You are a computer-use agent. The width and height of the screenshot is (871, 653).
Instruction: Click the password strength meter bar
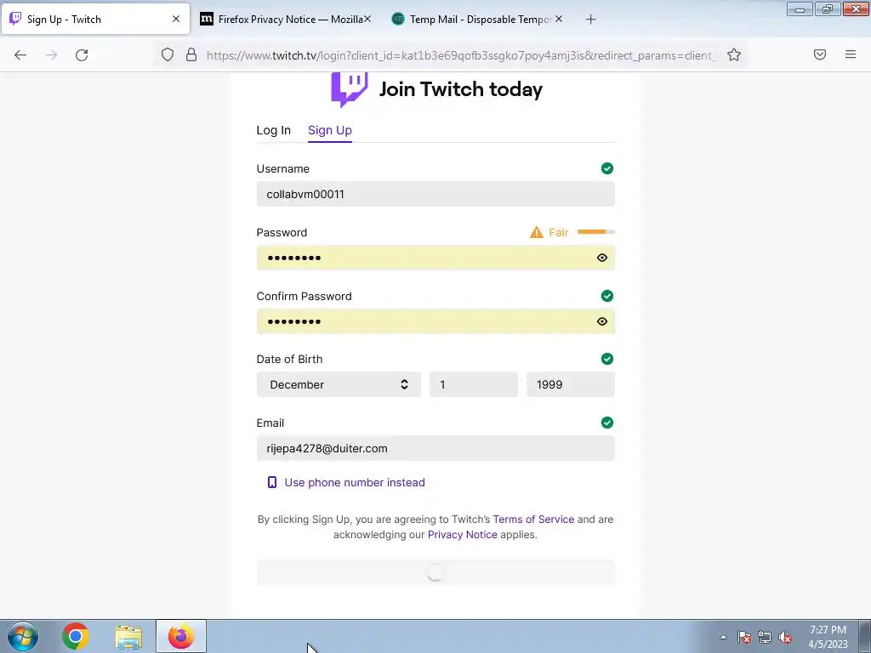(x=596, y=231)
